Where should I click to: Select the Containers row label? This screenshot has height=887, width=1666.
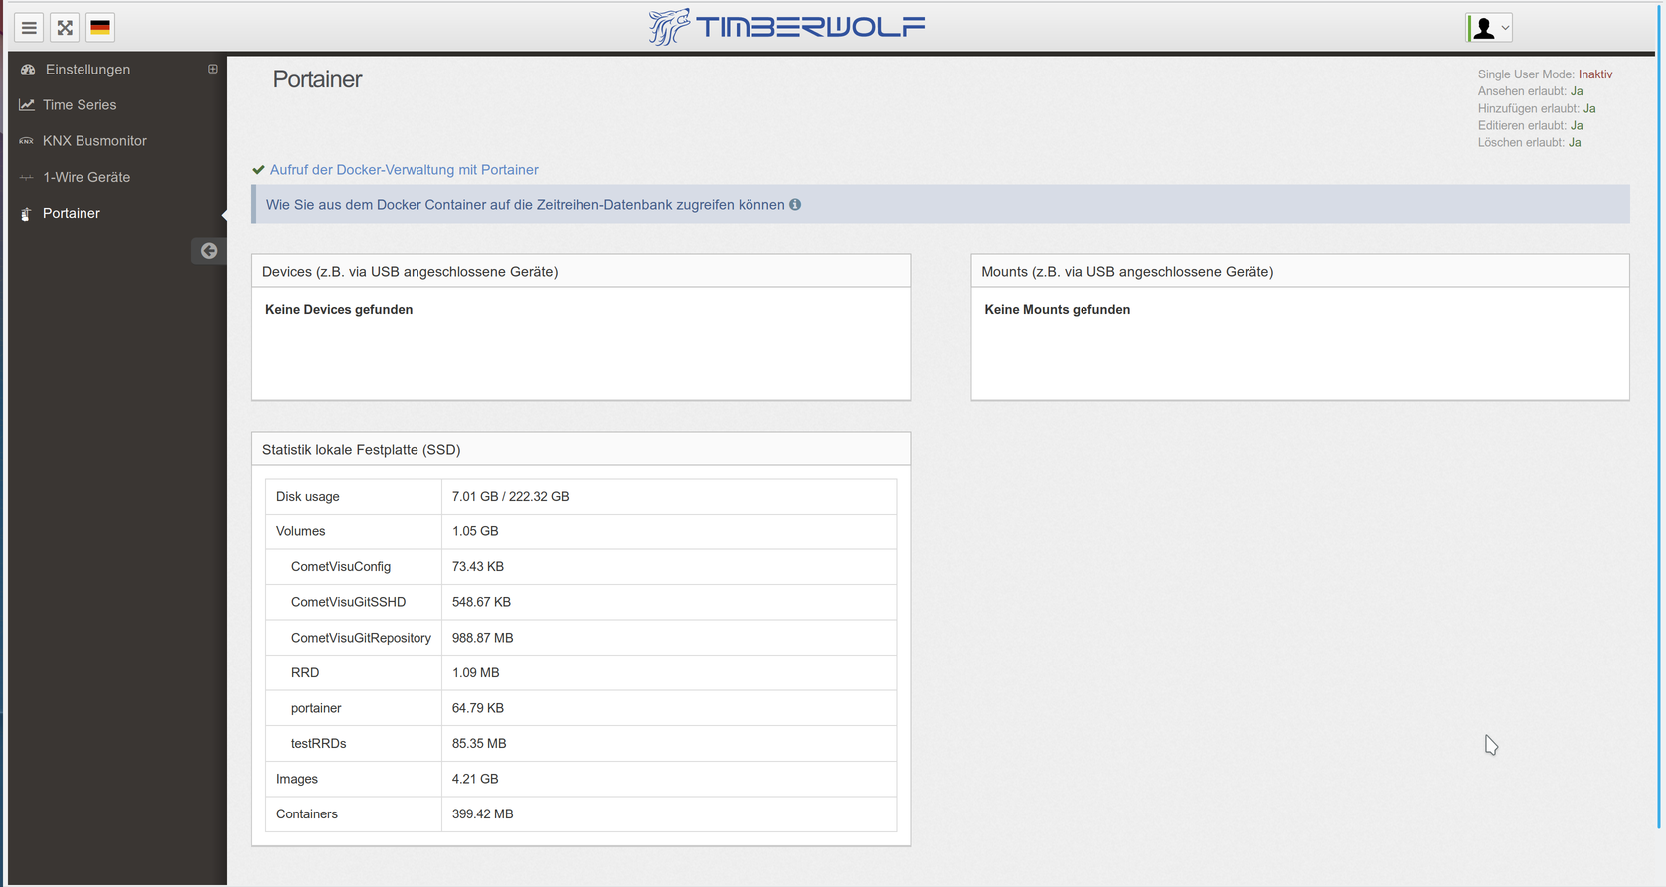pyautogui.click(x=307, y=814)
